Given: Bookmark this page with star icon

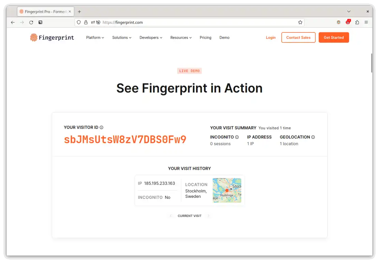Looking at the screenshot, I should [x=300, y=22].
